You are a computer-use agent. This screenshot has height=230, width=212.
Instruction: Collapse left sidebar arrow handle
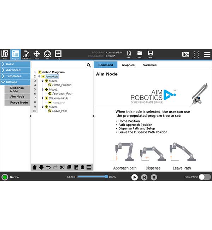coord(30,116)
